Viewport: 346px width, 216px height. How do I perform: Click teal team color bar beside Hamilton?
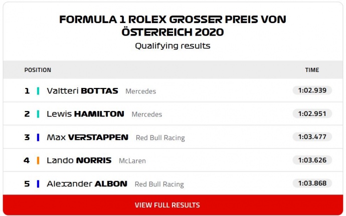pos(38,114)
